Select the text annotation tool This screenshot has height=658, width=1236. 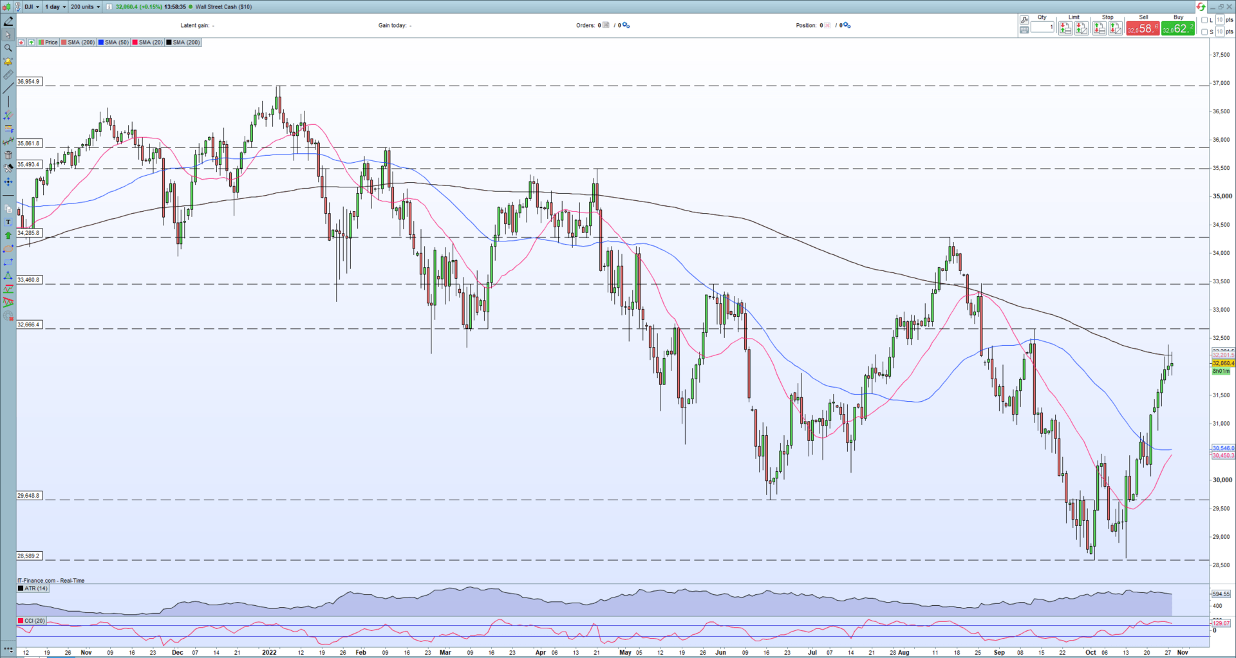click(8, 222)
